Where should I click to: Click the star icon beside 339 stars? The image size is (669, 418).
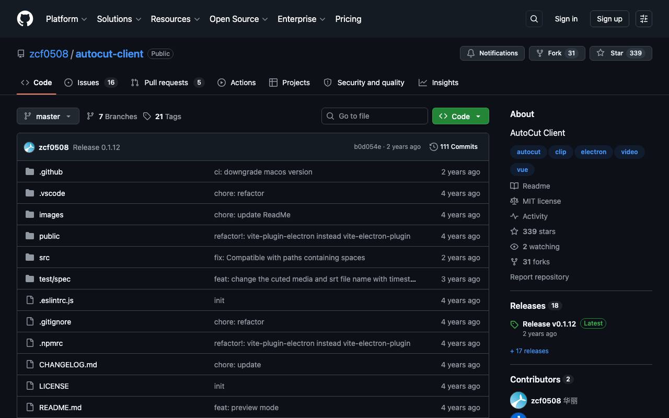[514, 231]
